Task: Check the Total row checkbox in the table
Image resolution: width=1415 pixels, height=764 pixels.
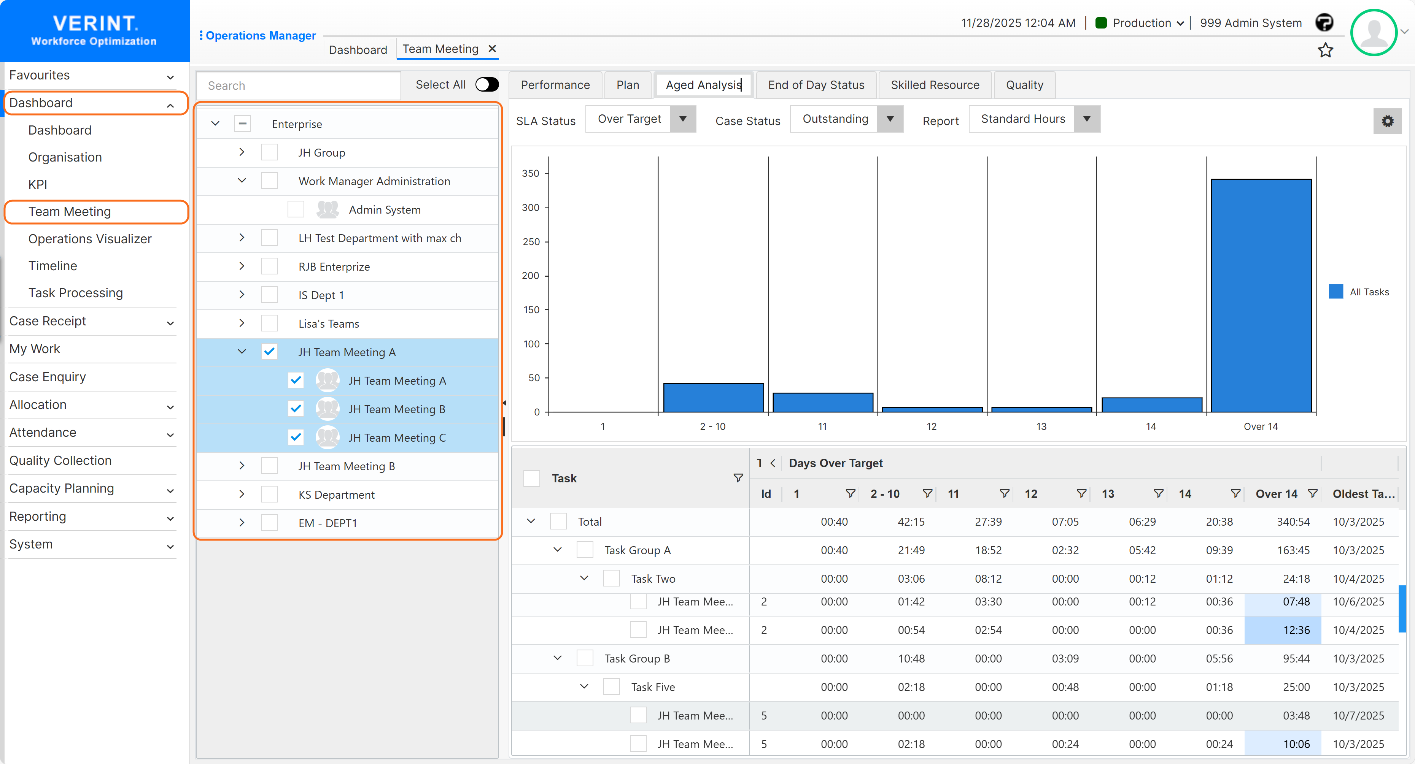Action: click(x=559, y=521)
